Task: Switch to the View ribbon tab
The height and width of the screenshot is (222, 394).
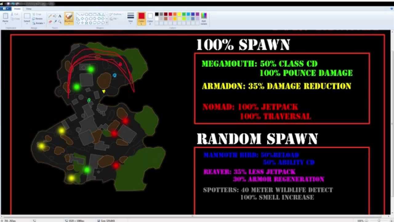Action: (x=29, y=9)
